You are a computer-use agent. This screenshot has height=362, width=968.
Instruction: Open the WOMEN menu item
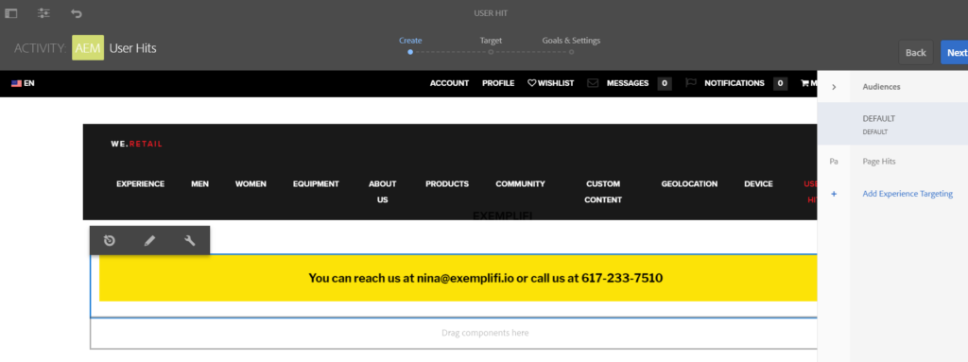[251, 184]
